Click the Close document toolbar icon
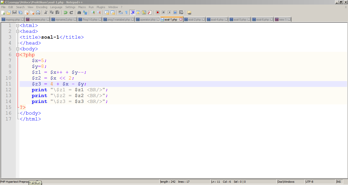The height and width of the screenshot is (185, 348). (x=26, y=12)
